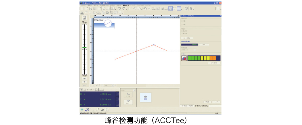Click the return stylus icon button

tap(128, 102)
